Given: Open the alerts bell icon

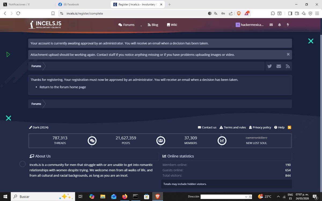Looking at the screenshot, I should [280, 25].
